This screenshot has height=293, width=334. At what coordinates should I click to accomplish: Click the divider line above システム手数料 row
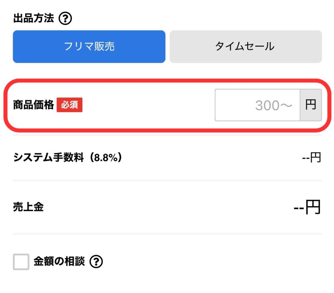[x=167, y=135]
